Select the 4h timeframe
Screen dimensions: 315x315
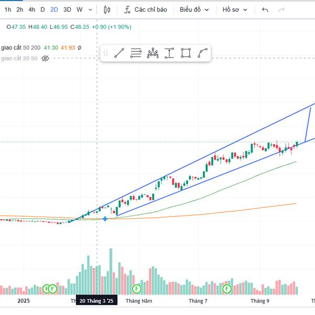31,9
